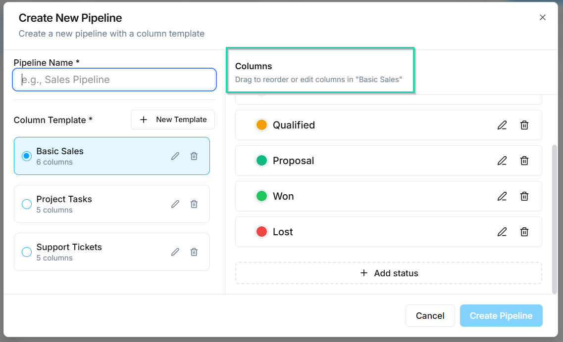Delete the Qualified status column
563x342 pixels.
(524, 125)
